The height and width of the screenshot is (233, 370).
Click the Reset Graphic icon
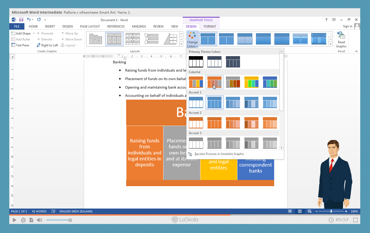tap(341, 36)
